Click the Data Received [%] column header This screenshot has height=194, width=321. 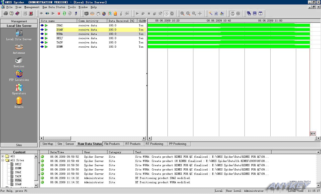tap(121, 21)
